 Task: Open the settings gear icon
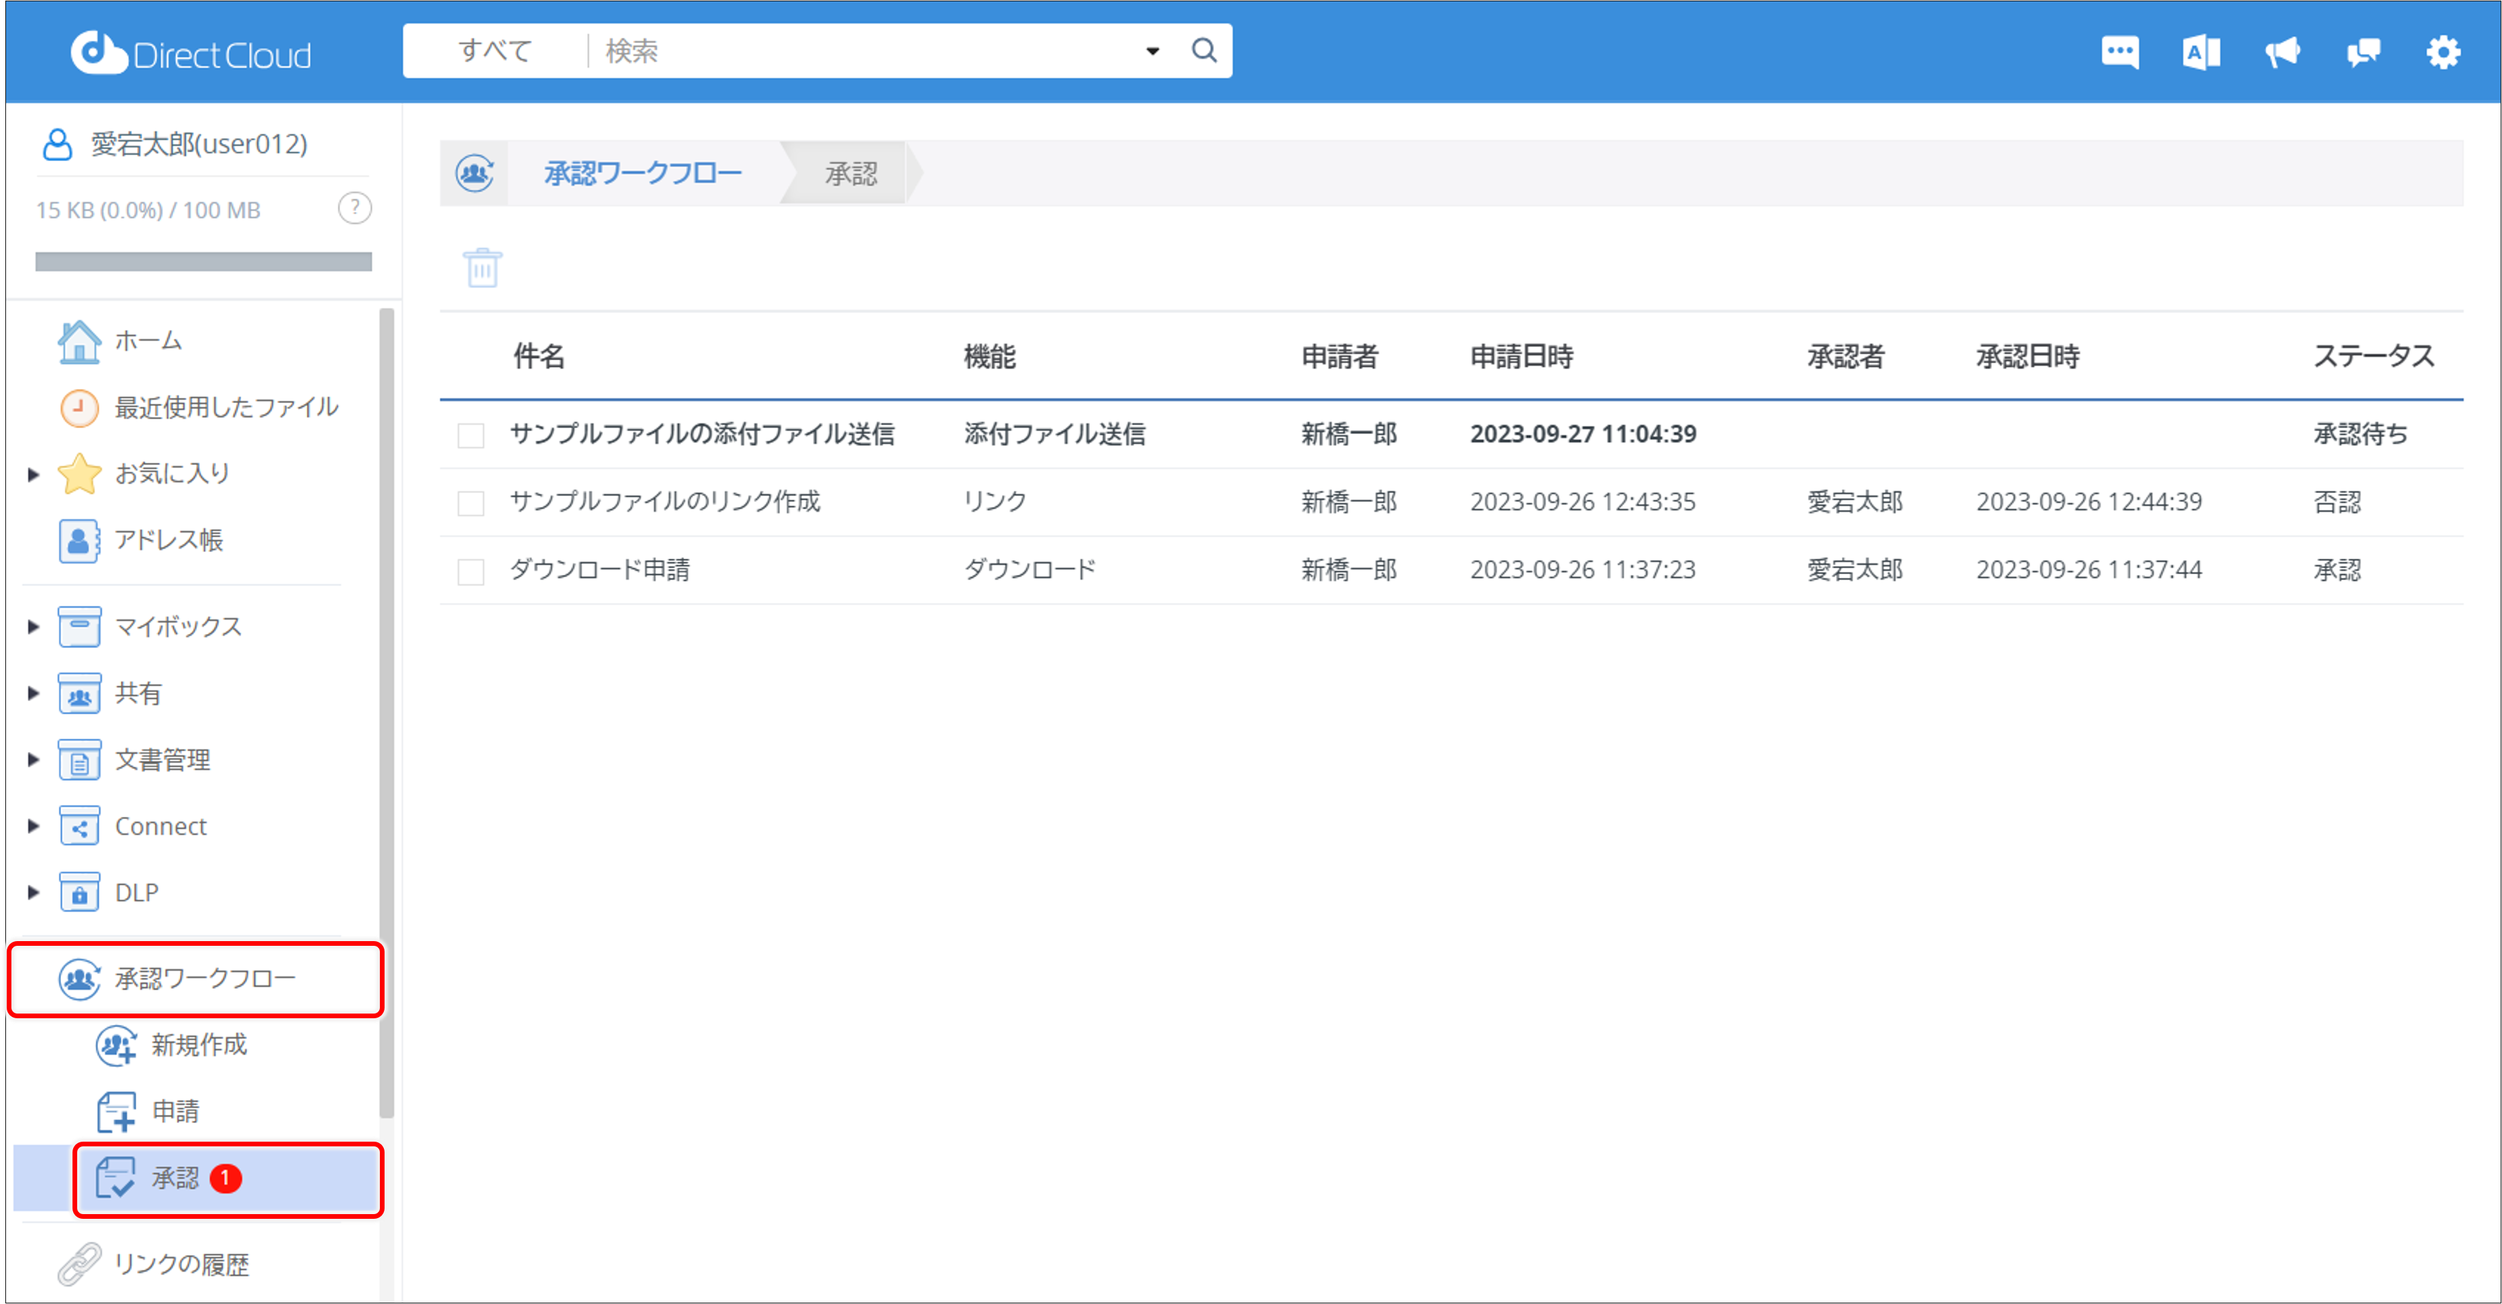pyautogui.click(x=2444, y=52)
